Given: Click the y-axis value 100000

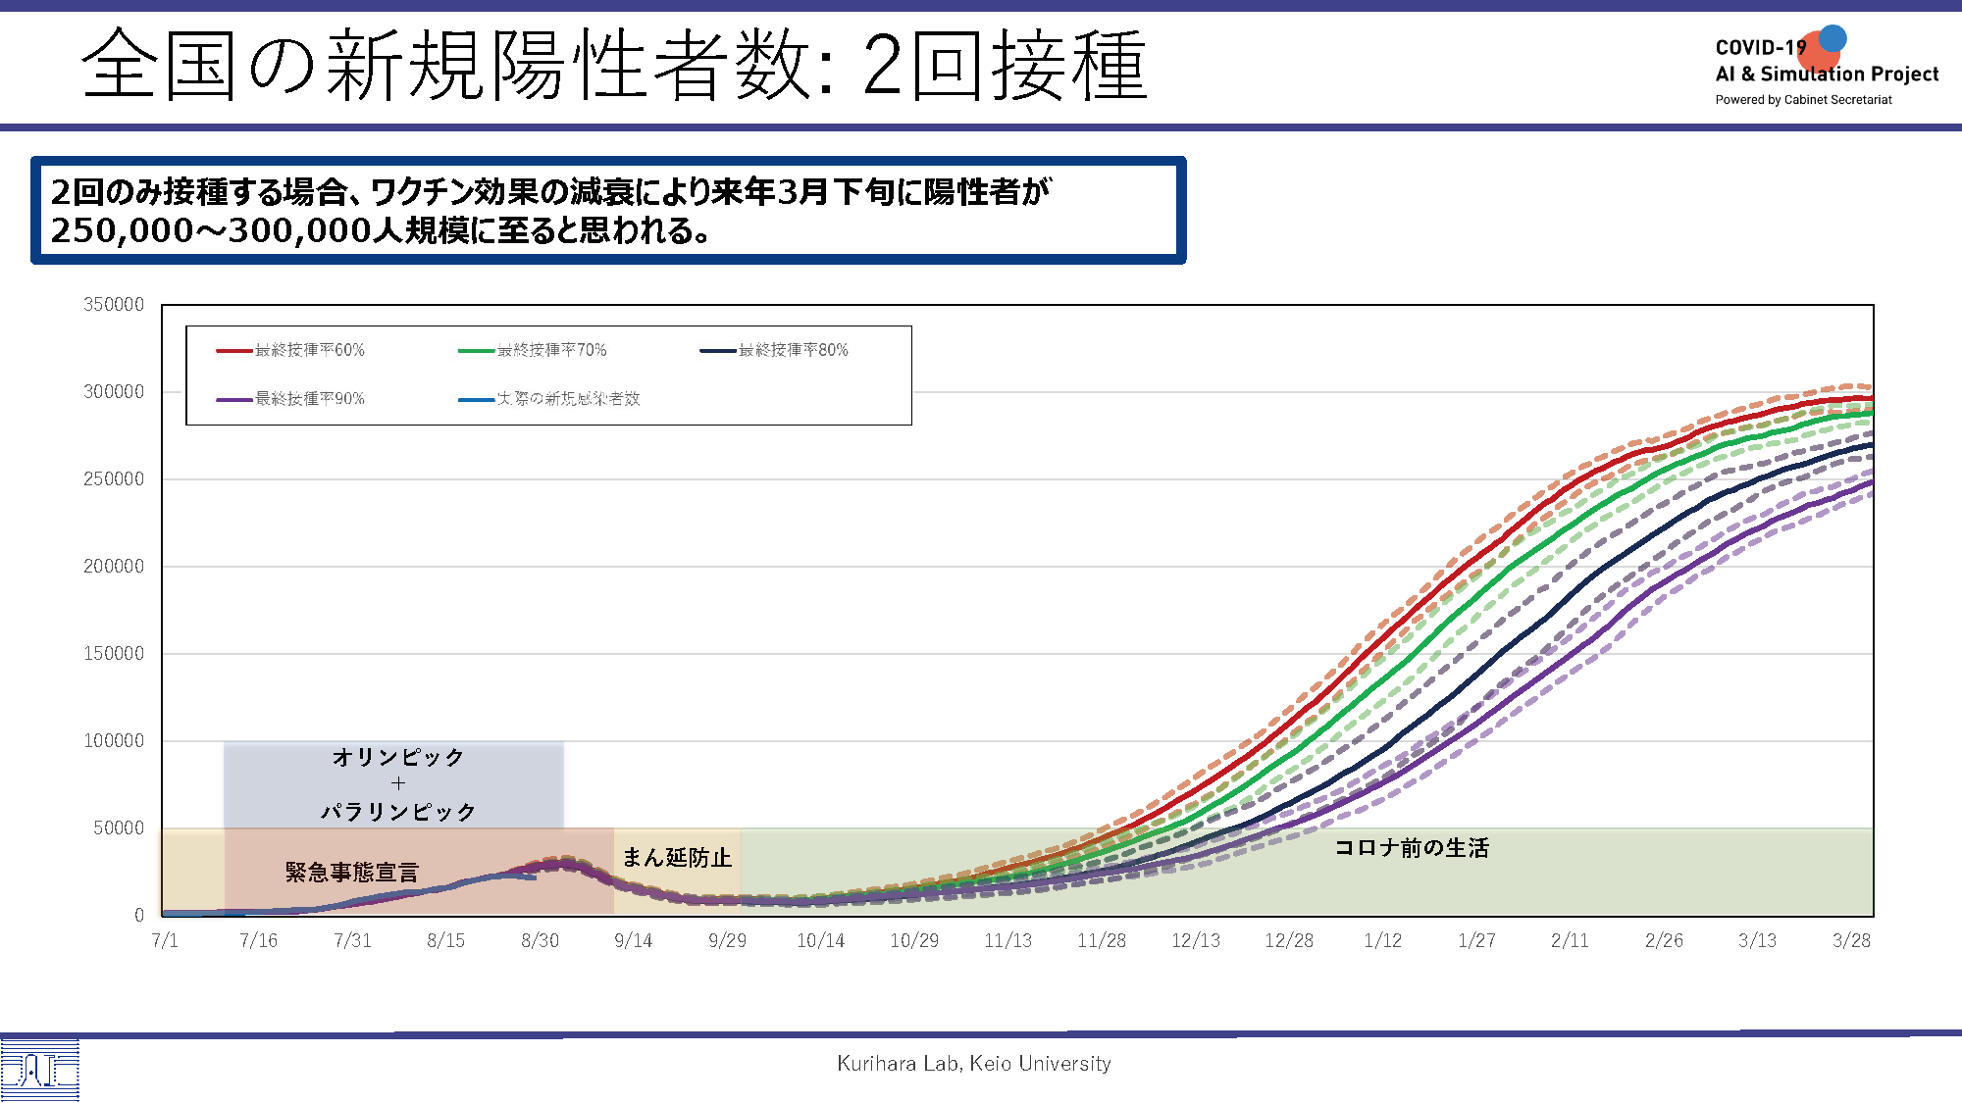Looking at the screenshot, I should pos(114,741).
